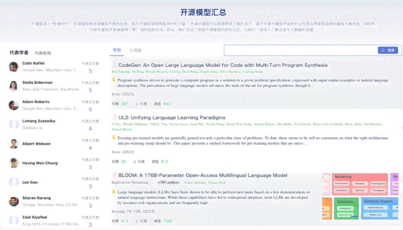
Task: Open scholar profile Sharan Narang
Action: pyautogui.click(x=36, y=198)
